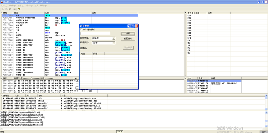Viewport: 268px width, 133px height.
Task: Click the yellow question mark Help icon
Action: click(x=19, y=9)
